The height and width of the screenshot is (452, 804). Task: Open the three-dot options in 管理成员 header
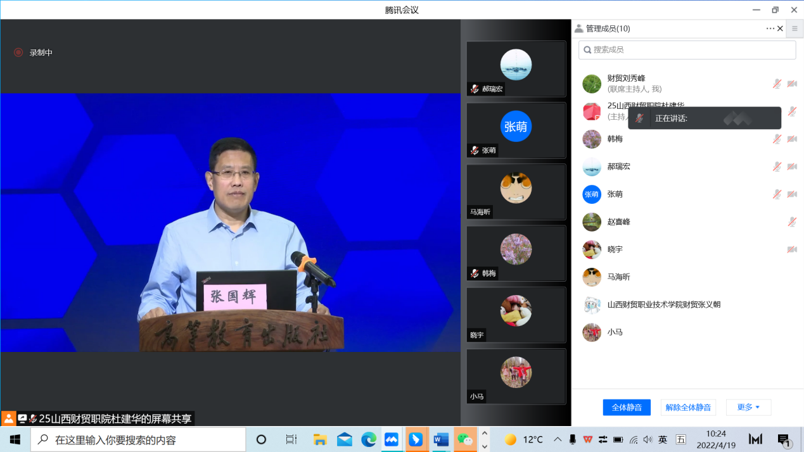(770, 28)
